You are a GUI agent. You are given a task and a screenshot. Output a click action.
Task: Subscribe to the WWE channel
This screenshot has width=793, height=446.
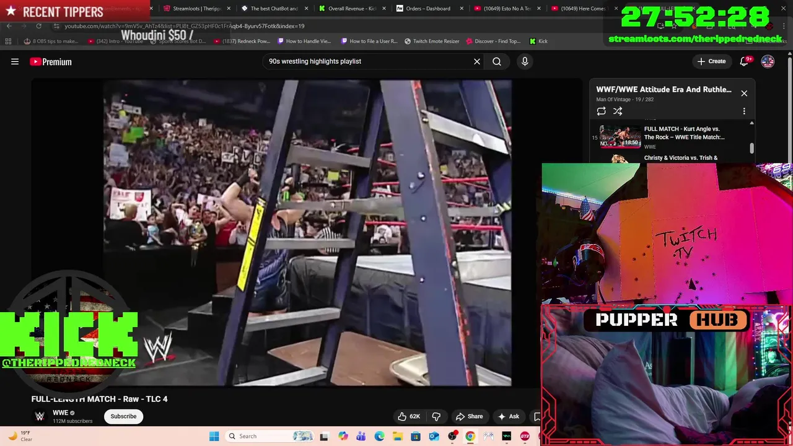coord(123,416)
